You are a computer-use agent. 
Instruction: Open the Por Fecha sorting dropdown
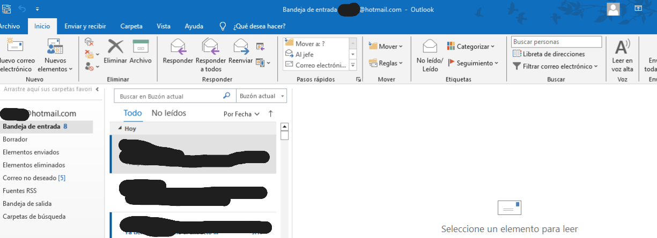[x=241, y=114]
